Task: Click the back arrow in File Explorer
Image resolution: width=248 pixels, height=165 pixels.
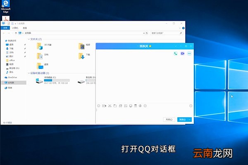Action: pos(4,33)
